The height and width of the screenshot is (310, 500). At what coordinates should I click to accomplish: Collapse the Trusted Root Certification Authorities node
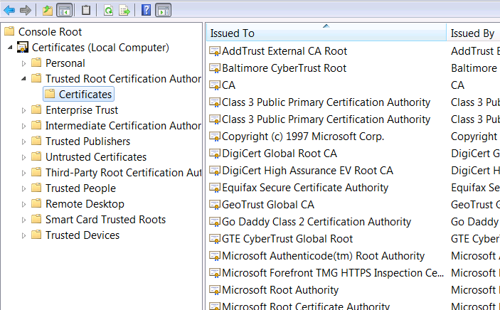tap(24, 79)
